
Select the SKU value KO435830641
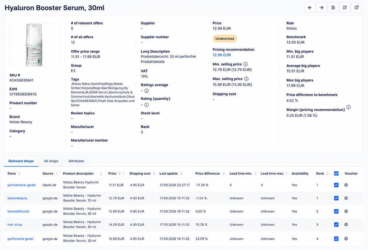(21, 80)
